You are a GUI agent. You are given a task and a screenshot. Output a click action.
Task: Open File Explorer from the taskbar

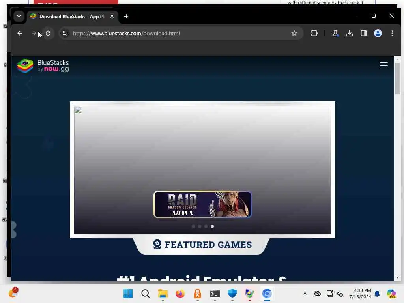163,294
